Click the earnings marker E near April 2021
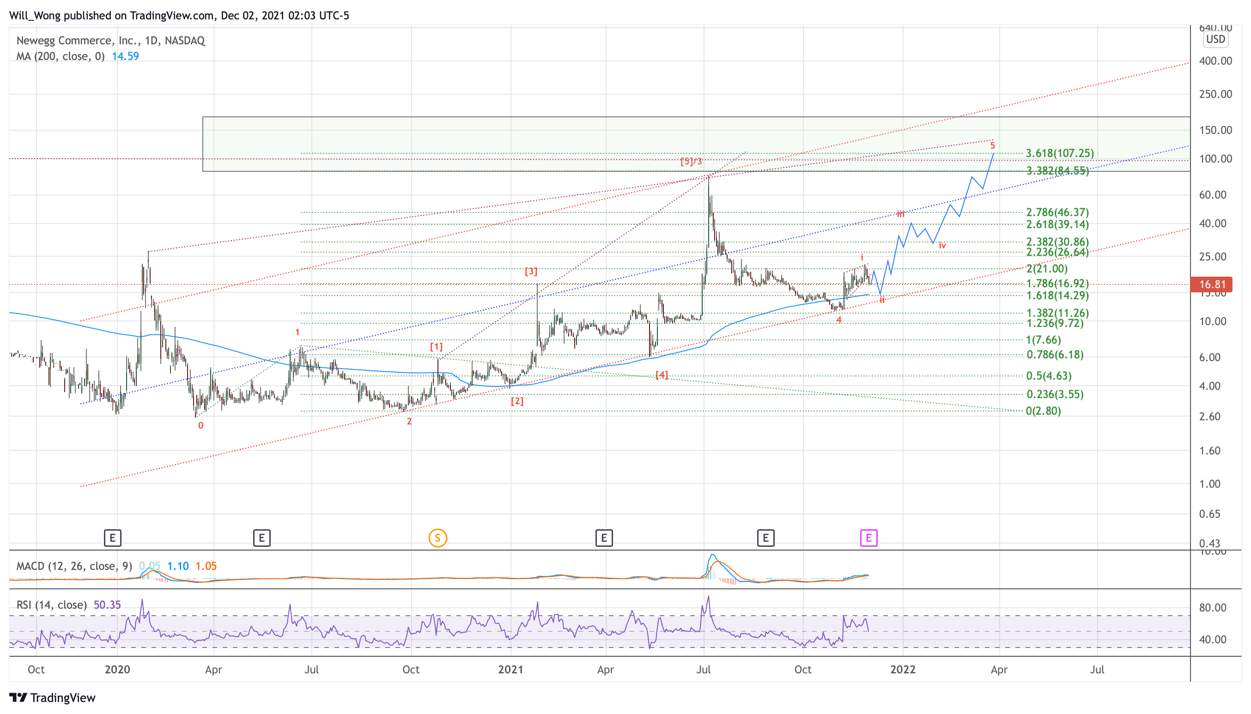The width and height of the screenshot is (1251, 714). pyautogui.click(x=604, y=538)
